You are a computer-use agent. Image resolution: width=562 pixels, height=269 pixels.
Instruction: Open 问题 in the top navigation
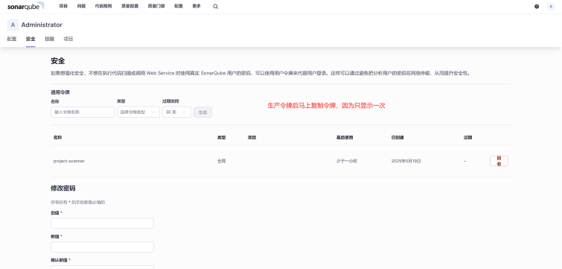[x=81, y=6]
